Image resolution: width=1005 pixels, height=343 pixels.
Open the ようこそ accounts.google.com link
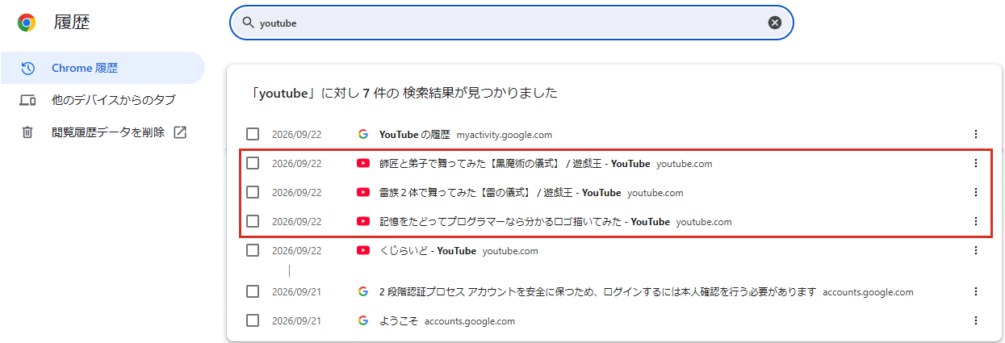pyautogui.click(x=398, y=321)
